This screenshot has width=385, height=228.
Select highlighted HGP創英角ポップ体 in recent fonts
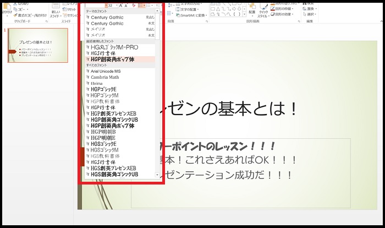coord(120,59)
